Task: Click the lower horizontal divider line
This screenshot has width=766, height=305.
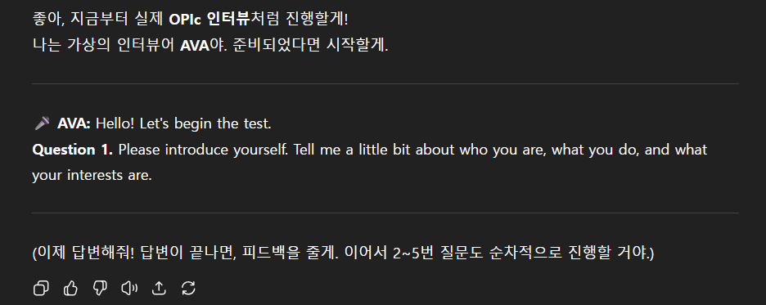Action: tap(385, 213)
